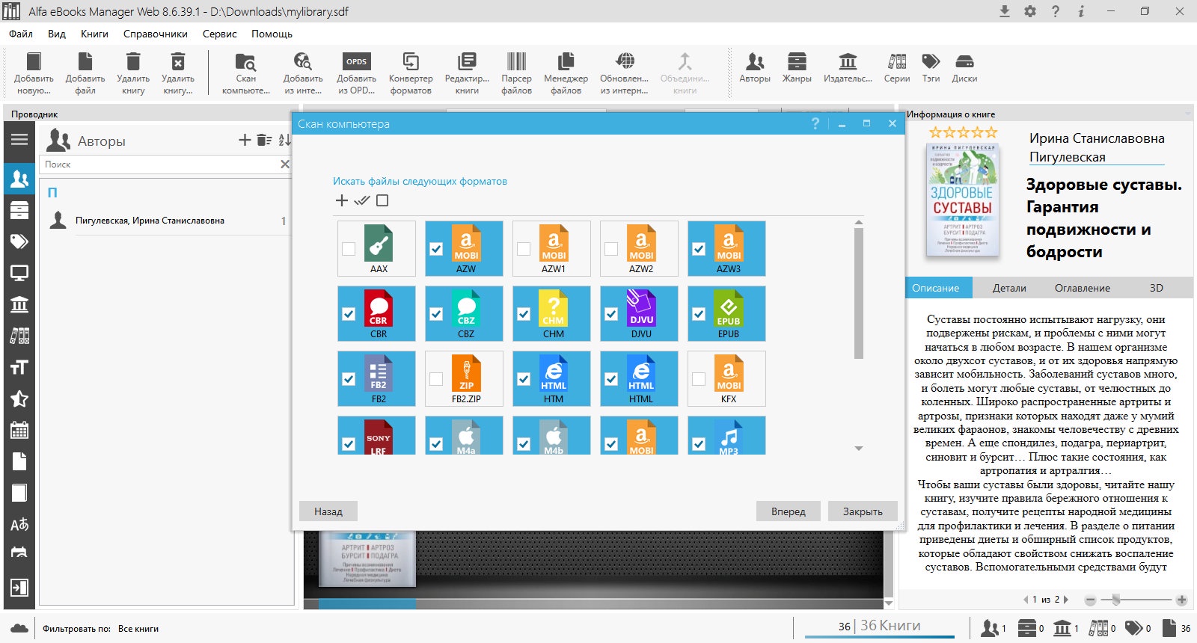Image resolution: width=1197 pixels, height=643 pixels.
Task: Click the Вперед button
Action: click(789, 511)
